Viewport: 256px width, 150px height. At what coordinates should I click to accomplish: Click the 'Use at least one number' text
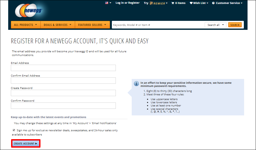(166, 105)
